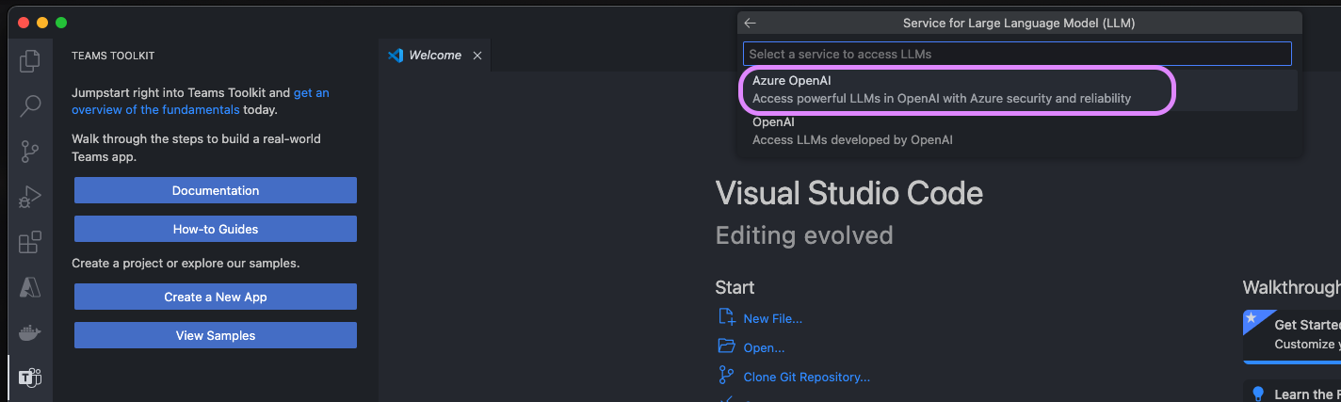Click the star badge on Get Started
The height and width of the screenshot is (402, 1341).
coord(1252,318)
